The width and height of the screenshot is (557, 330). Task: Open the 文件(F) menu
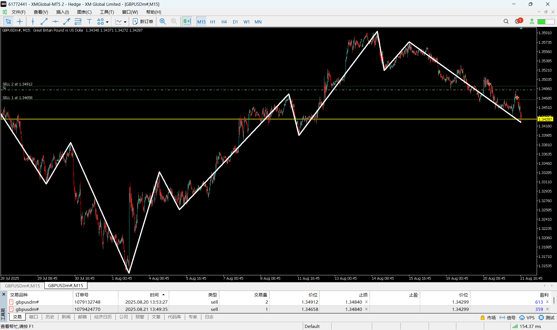pyautogui.click(x=18, y=12)
